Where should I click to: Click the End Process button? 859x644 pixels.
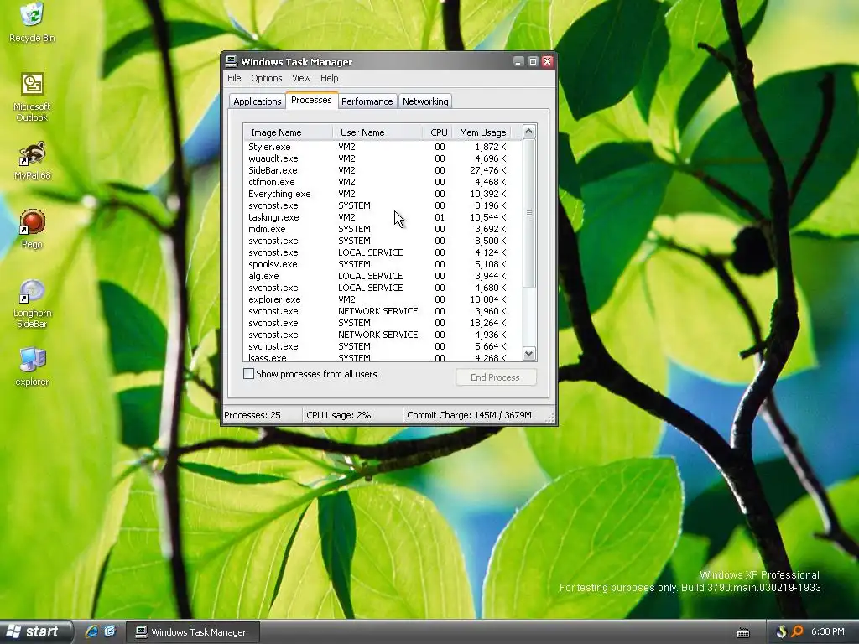(495, 377)
